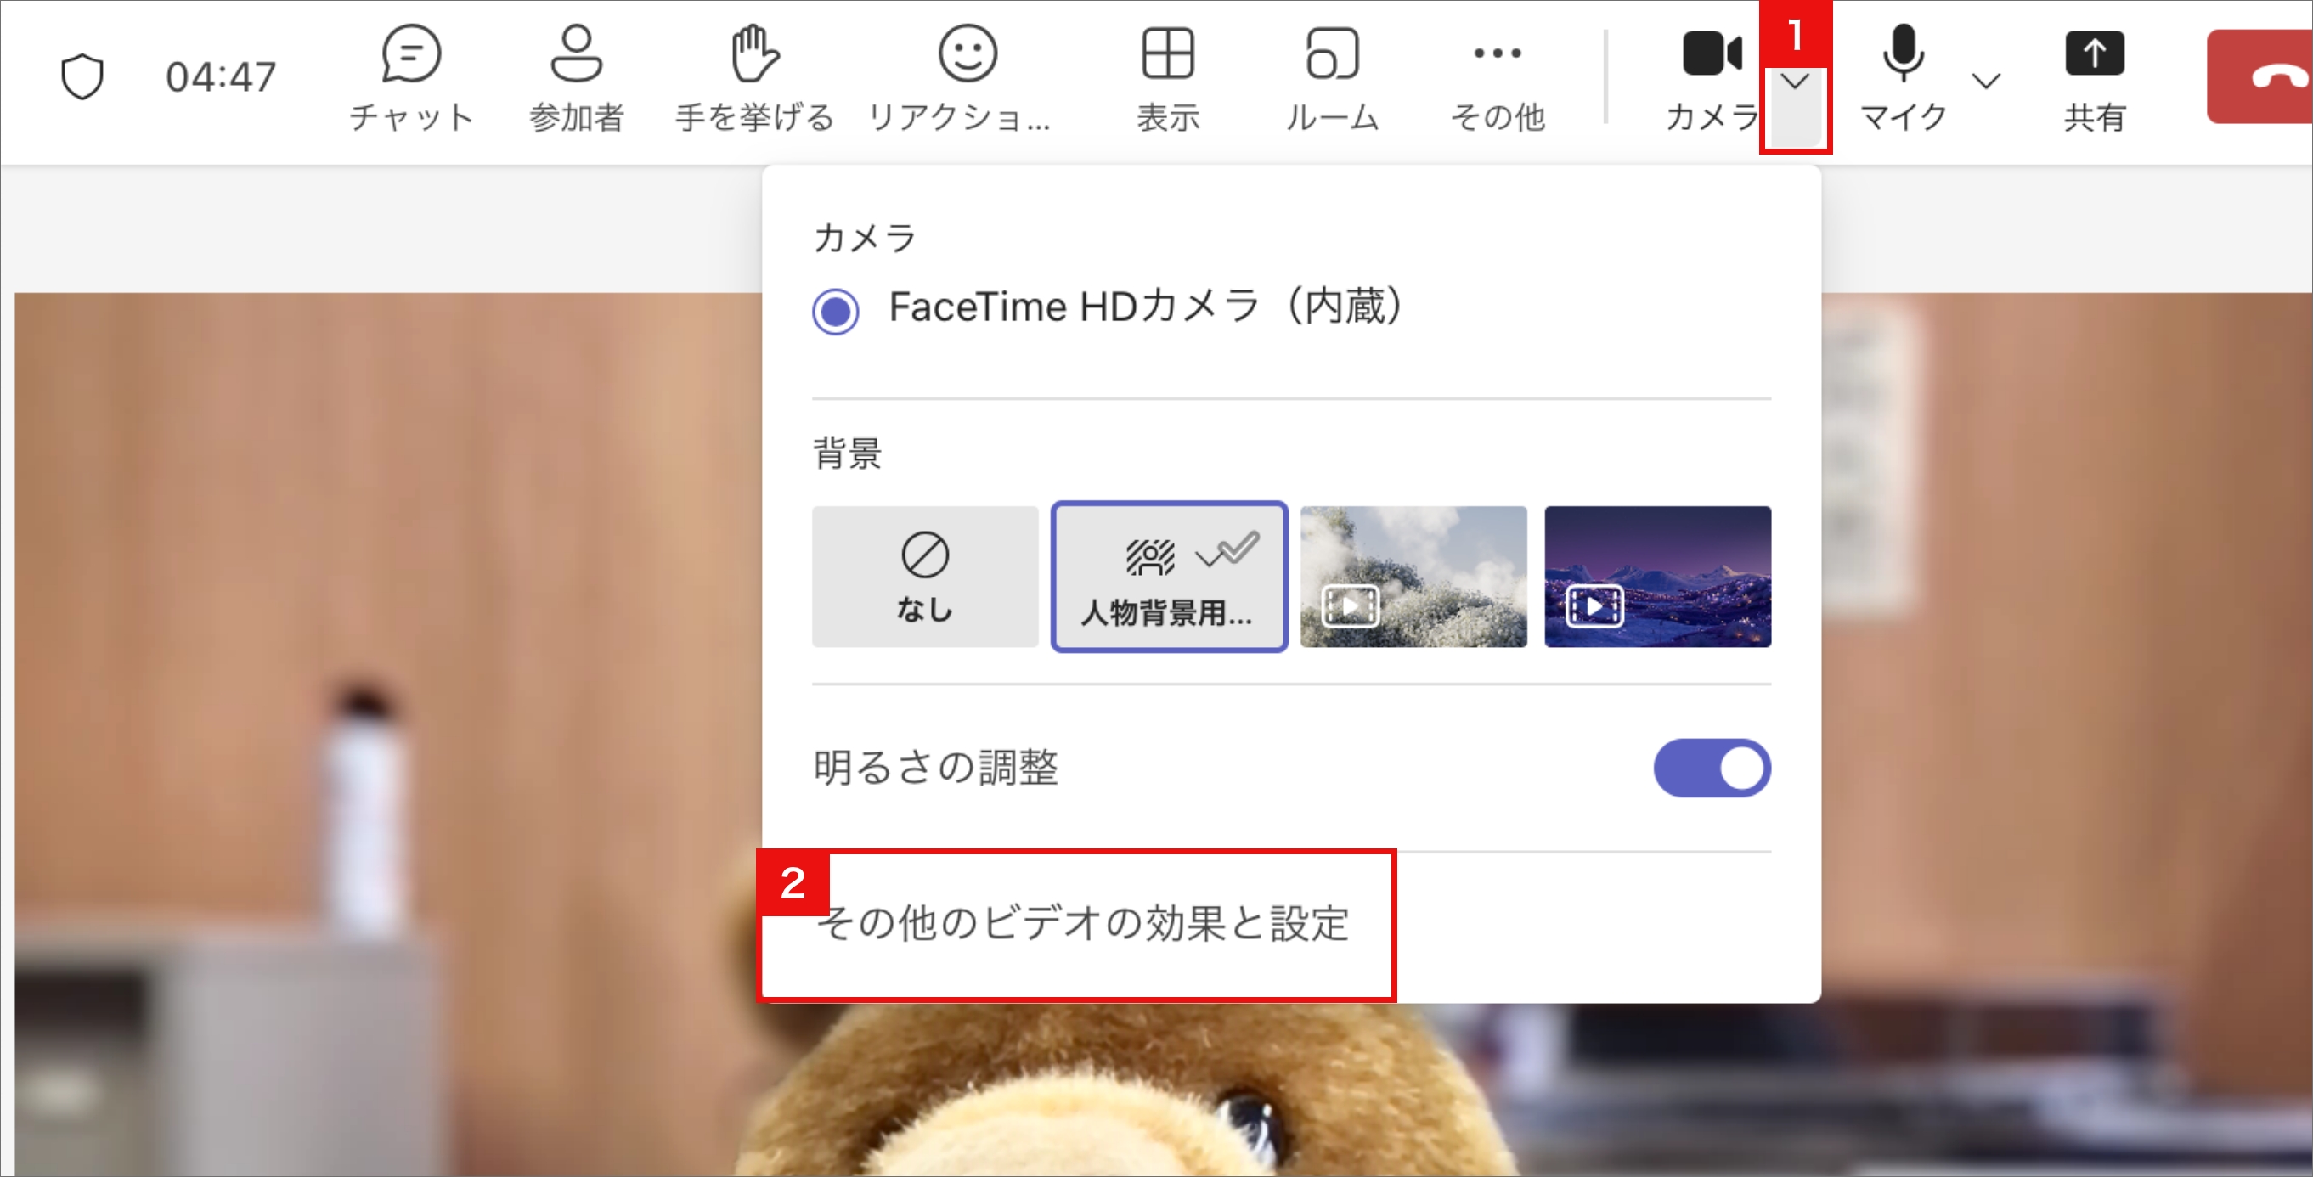Open breakout rooms (ルーム)

[x=1333, y=78]
